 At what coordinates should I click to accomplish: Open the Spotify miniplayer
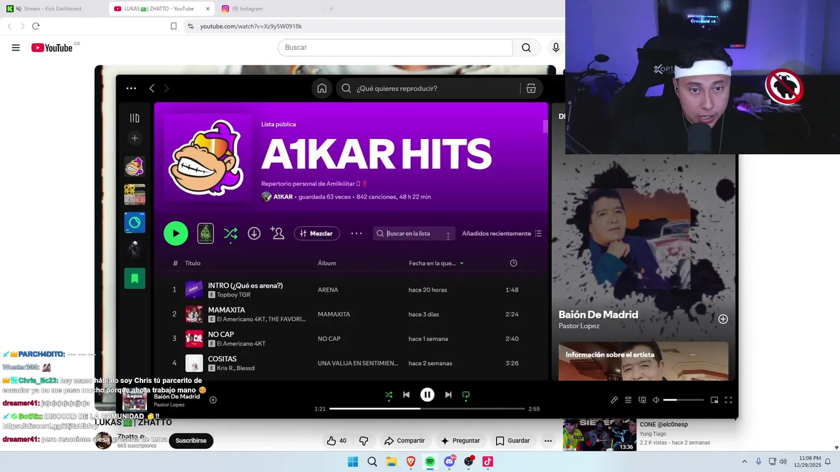(715, 400)
